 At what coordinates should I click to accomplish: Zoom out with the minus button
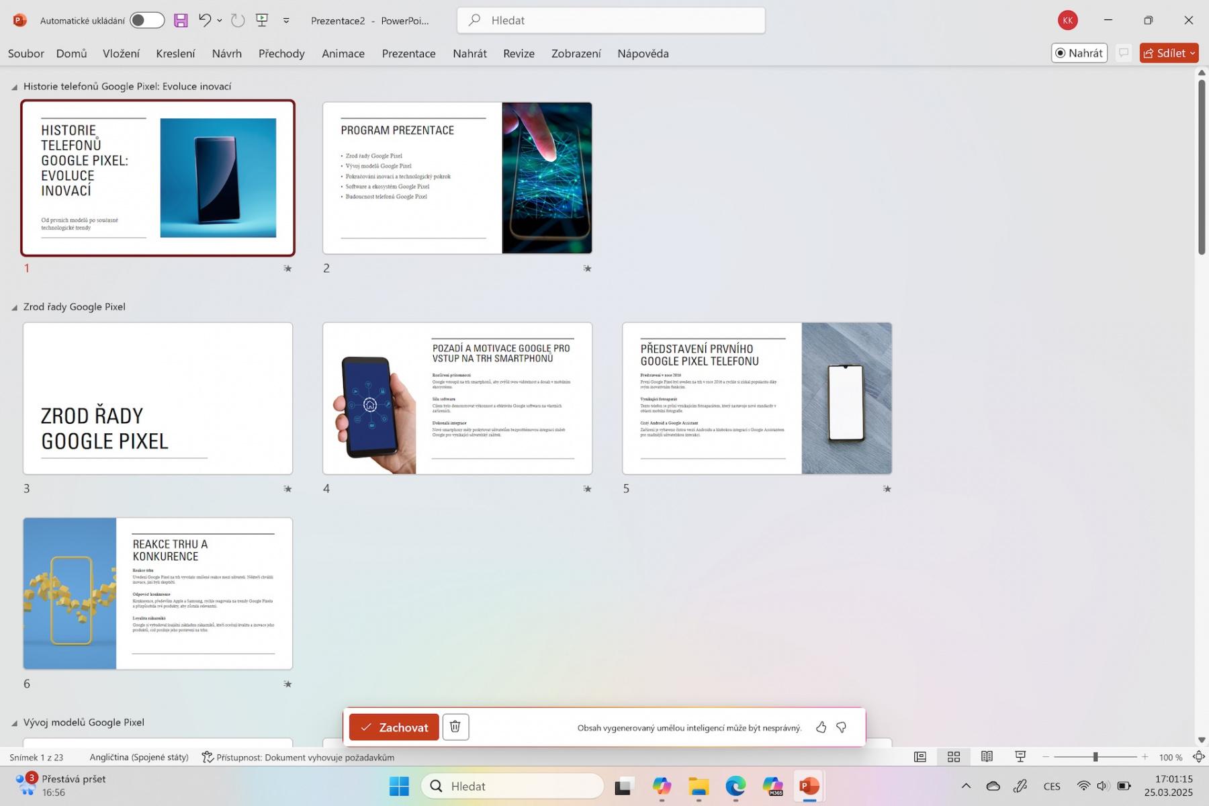[1046, 757]
